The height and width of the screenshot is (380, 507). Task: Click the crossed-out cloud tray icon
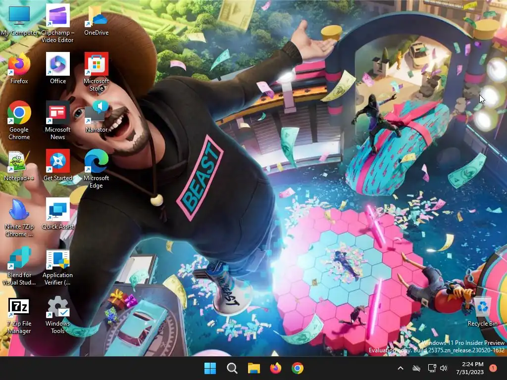click(416, 368)
